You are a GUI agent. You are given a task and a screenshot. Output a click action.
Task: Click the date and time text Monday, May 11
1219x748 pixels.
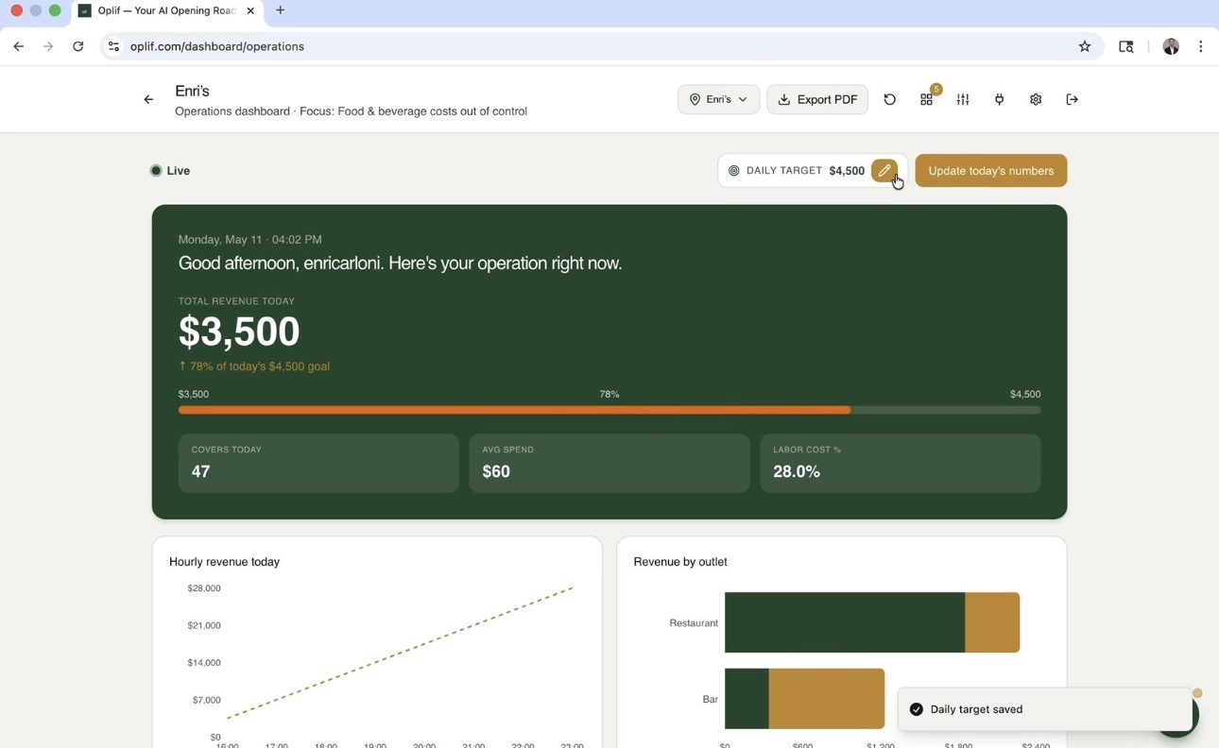pyautogui.click(x=250, y=240)
